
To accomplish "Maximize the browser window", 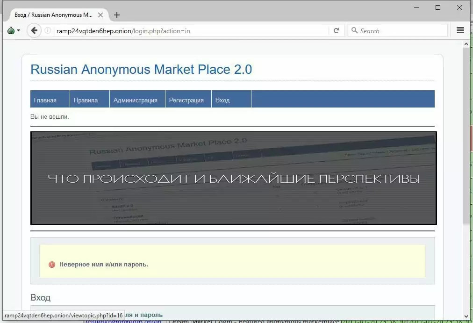I will coord(438,7).
